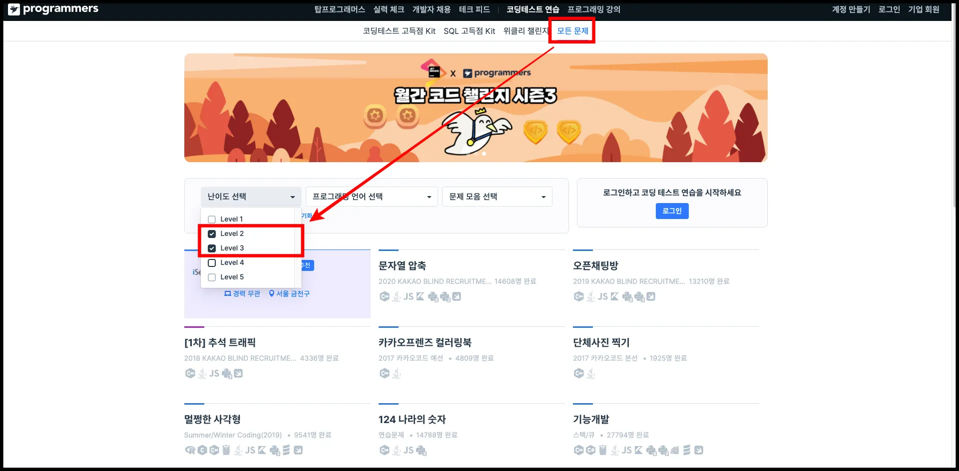The height and width of the screenshot is (471, 959).
Task: Expand the 문제 모음 선택 dropdown
Action: pyautogui.click(x=497, y=197)
